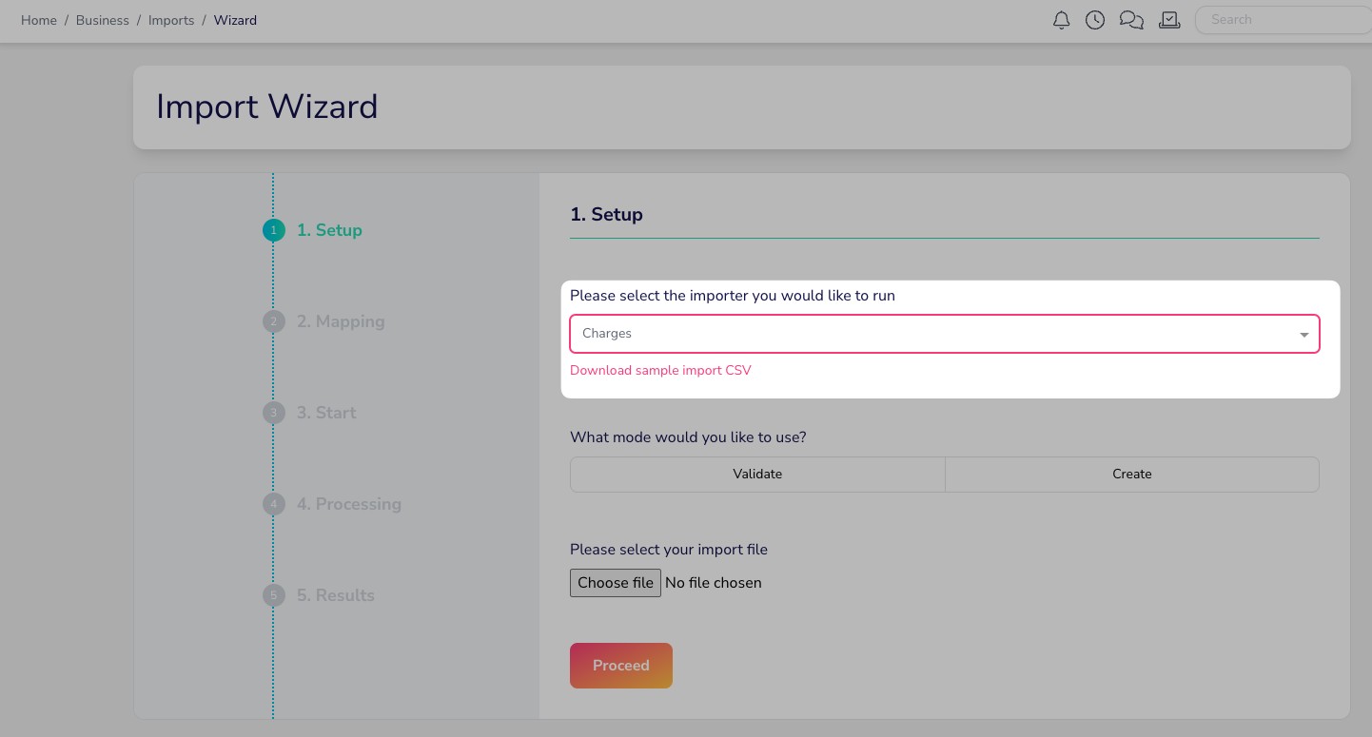Navigate to Home breadcrumb
The height and width of the screenshot is (737, 1372).
tap(39, 20)
